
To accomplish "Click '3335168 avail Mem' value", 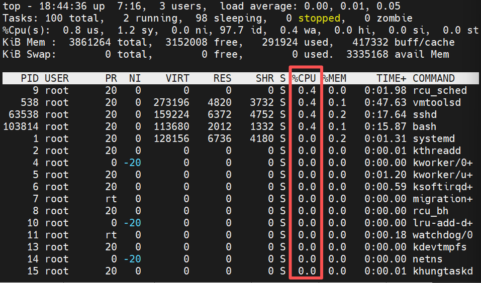I will tap(398, 54).
